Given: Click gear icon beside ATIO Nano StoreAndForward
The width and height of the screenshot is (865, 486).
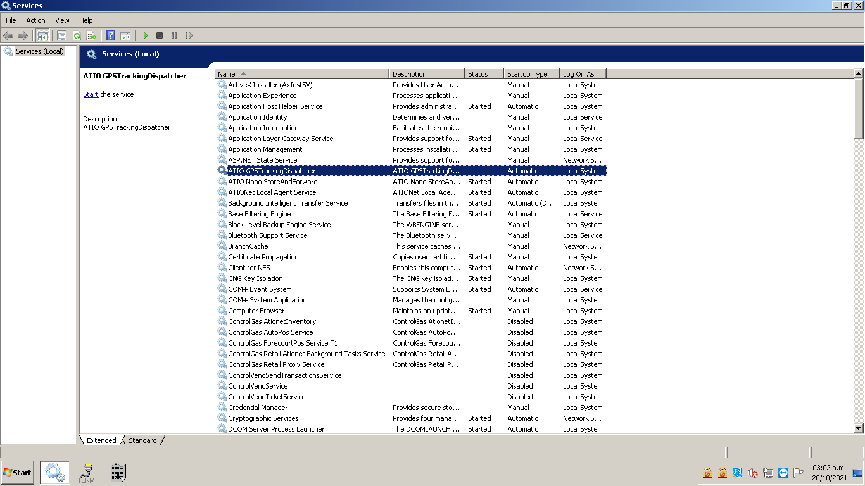Looking at the screenshot, I should tap(222, 182).
